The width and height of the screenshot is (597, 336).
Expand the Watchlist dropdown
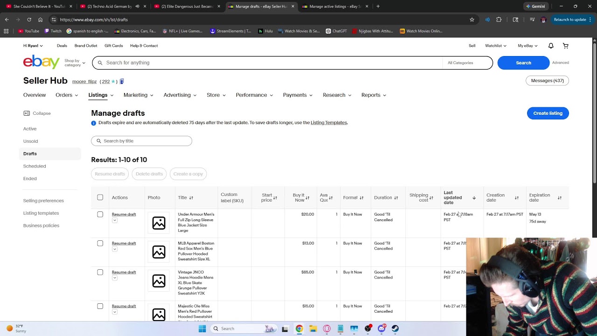point(496,46)
